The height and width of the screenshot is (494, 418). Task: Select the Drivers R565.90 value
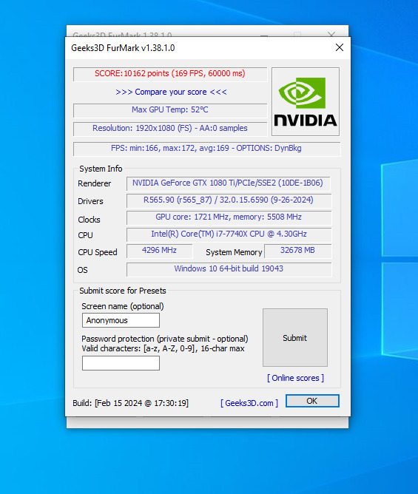[x=229, y=200]
